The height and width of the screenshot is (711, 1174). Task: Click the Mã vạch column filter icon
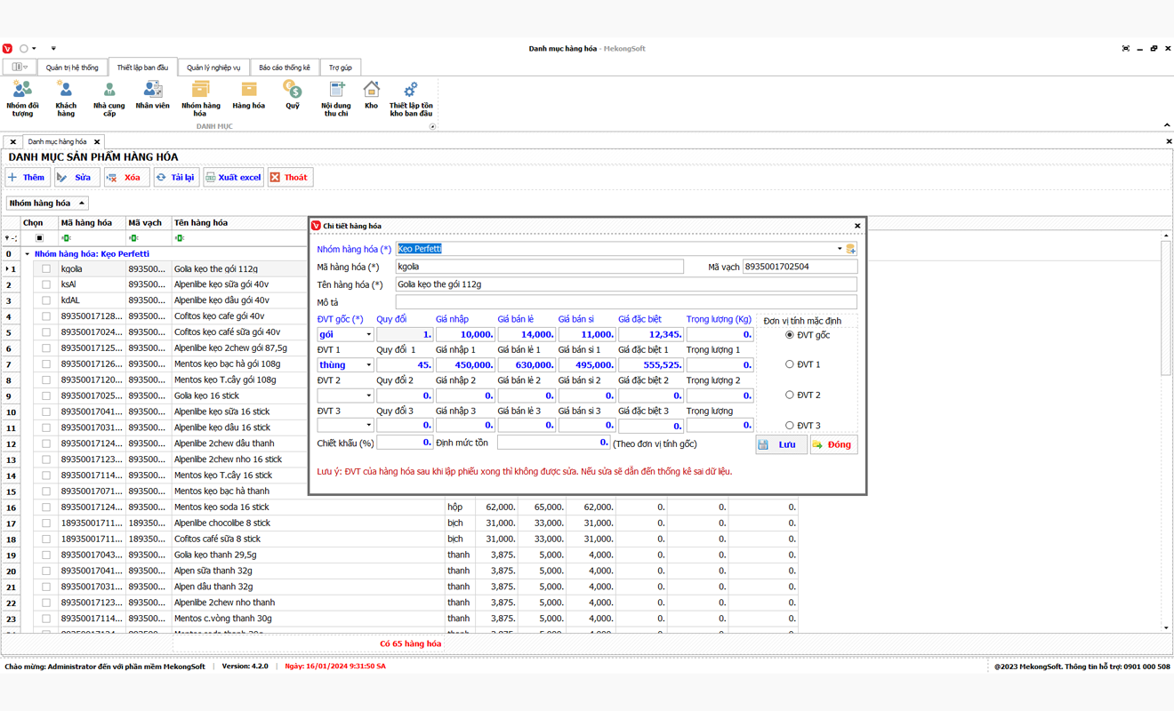pos(133,238)
